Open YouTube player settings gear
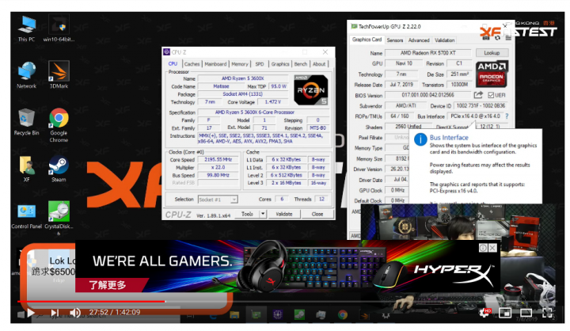570x331 pixels. click(x=485, y=312)
